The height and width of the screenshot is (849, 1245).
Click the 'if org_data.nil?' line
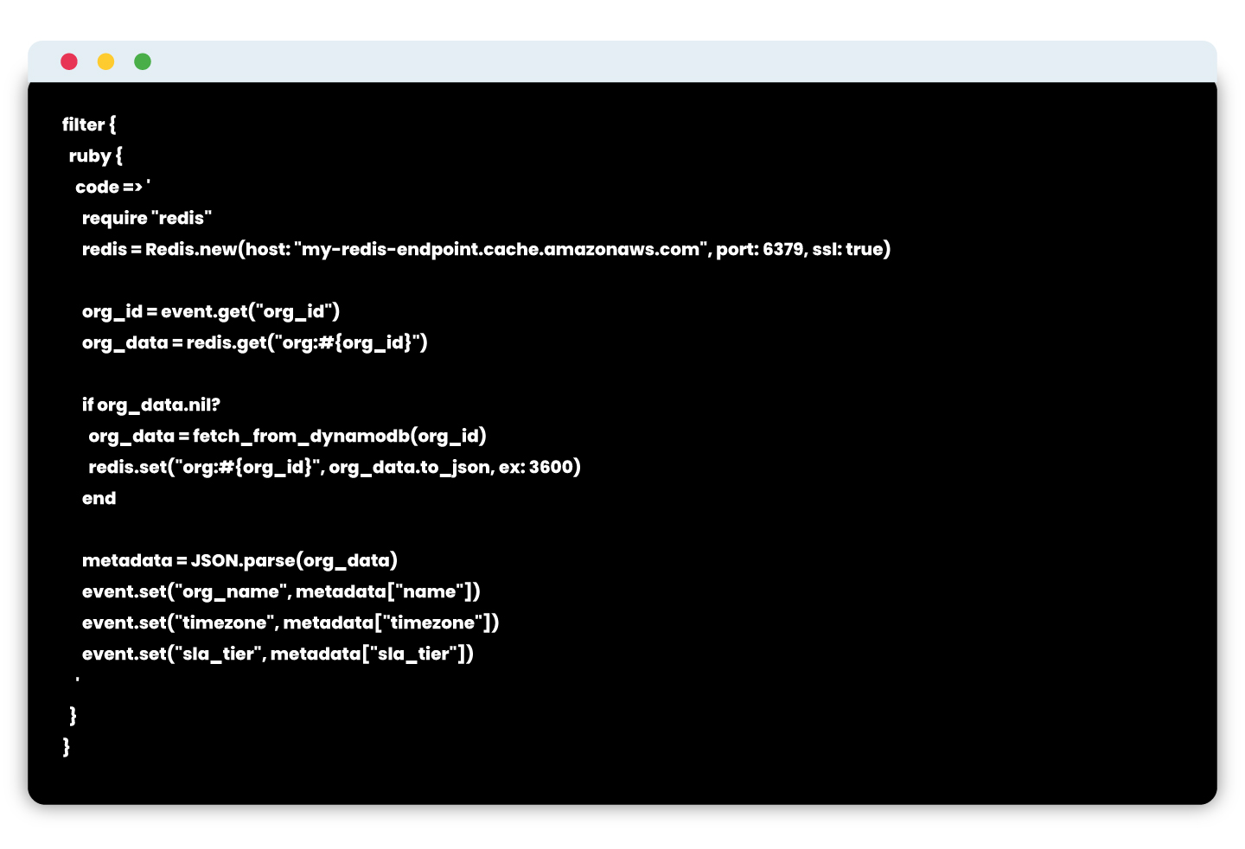point(151,405)
